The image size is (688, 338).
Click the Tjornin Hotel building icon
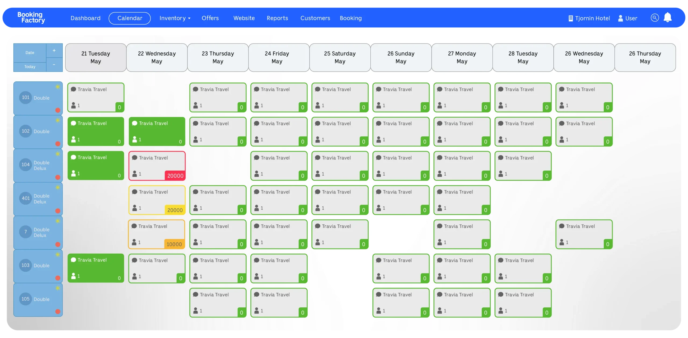tap(570, 18)
